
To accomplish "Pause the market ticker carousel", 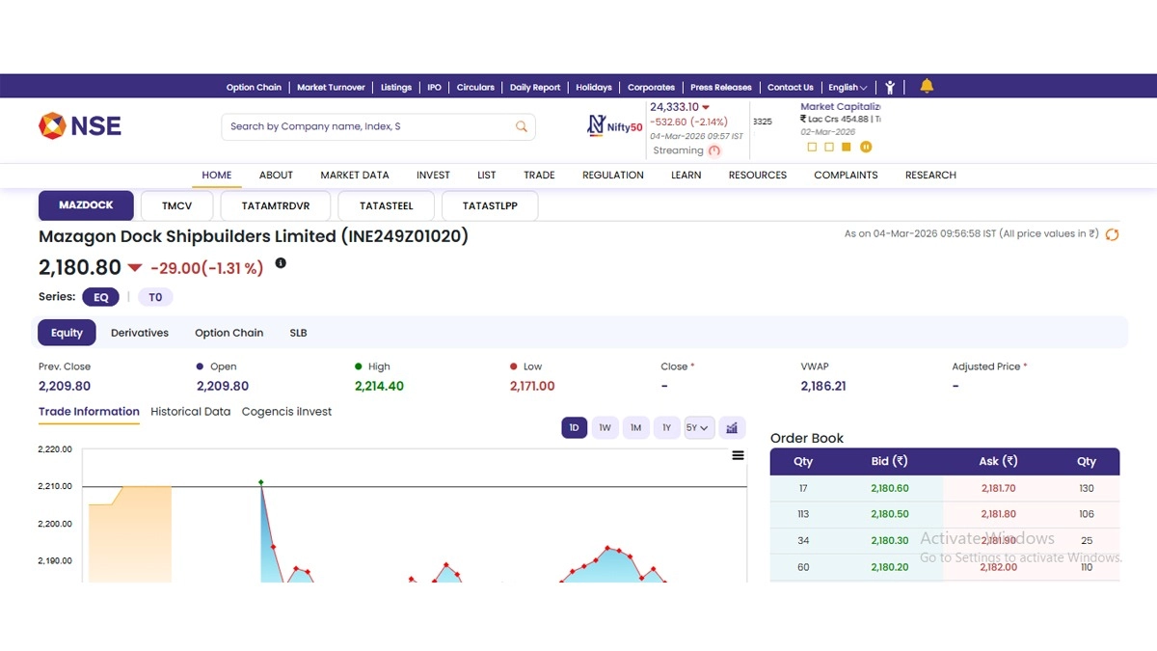I will [866, 147].
